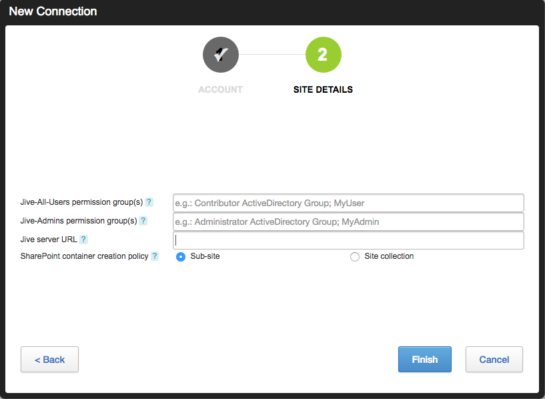Click the Site collection label text
Viewport: 545px width, 399px height.
pos(389,256)
